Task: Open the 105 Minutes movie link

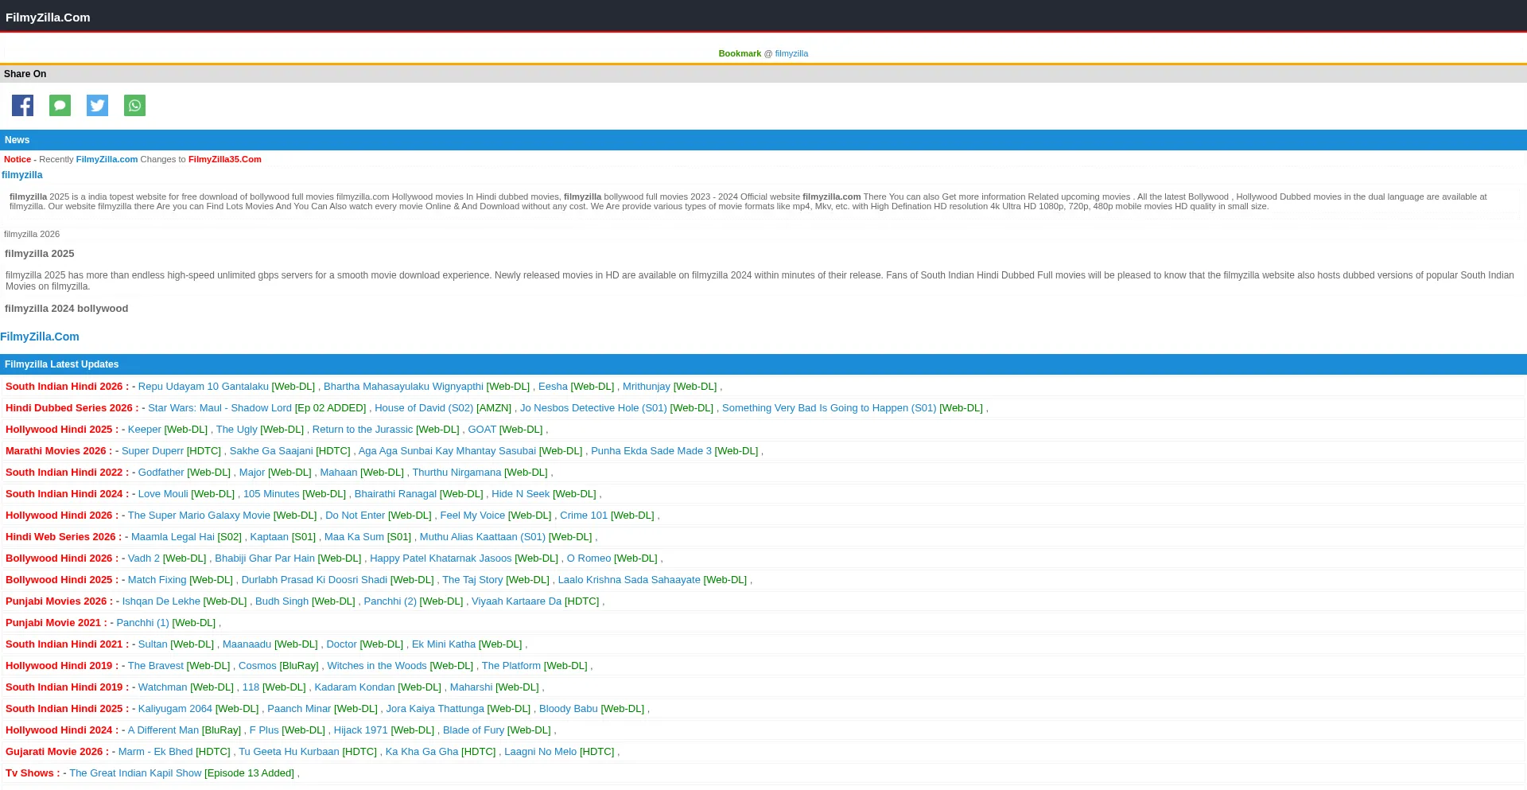Action: click(271, 494)
